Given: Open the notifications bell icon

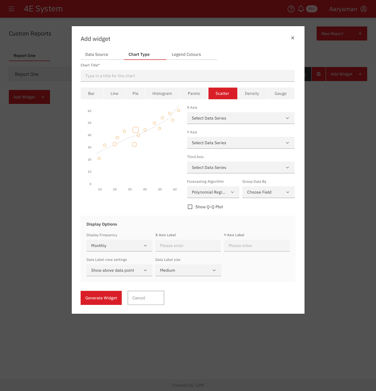Looking at the screenshot, I should pyautogui.click(x=301, y=9).
